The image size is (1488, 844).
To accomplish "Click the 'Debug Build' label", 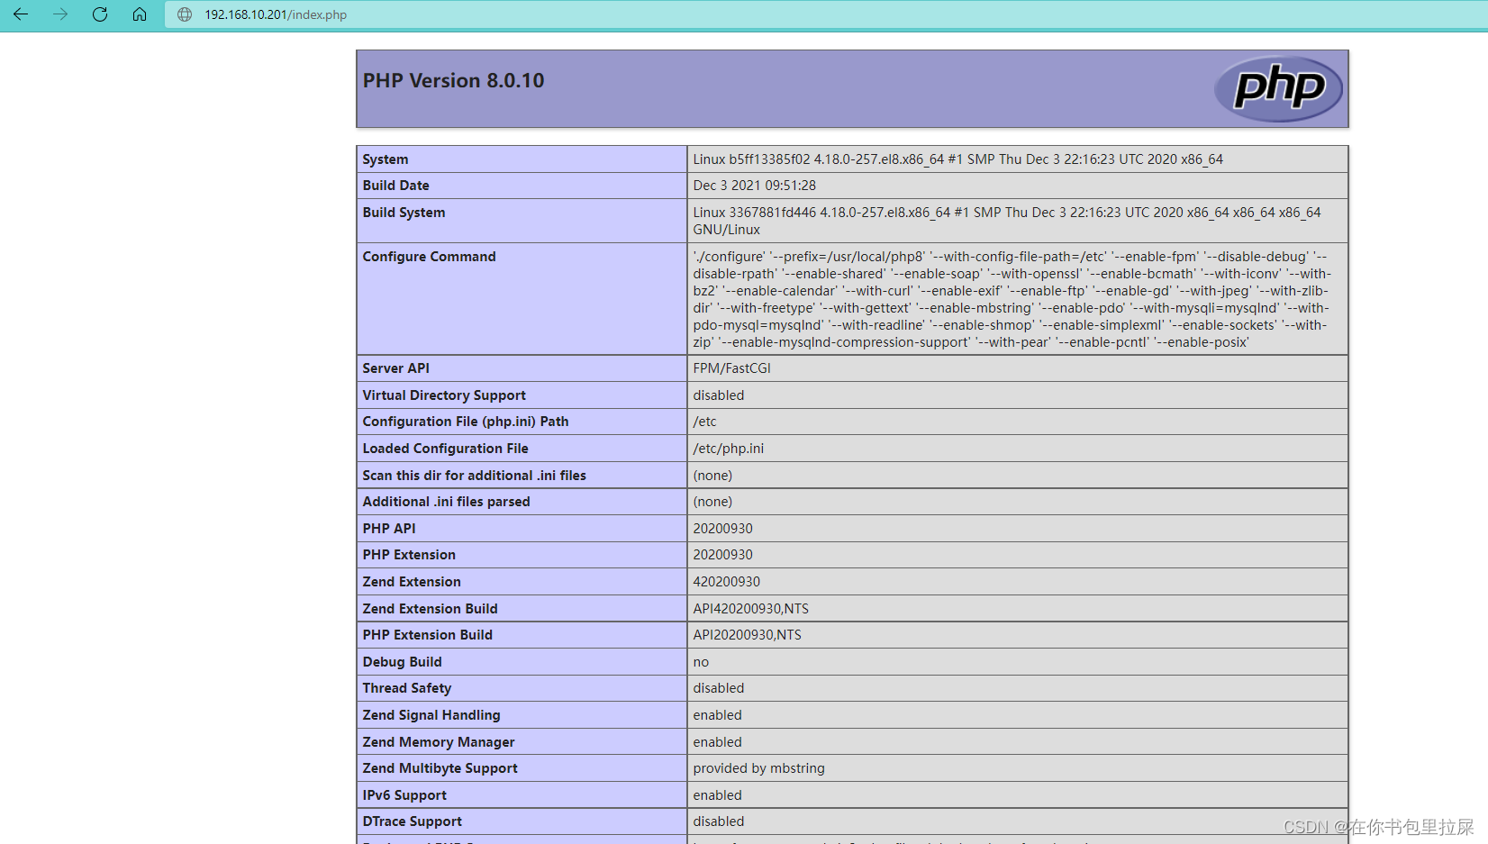I will (402, 662).
